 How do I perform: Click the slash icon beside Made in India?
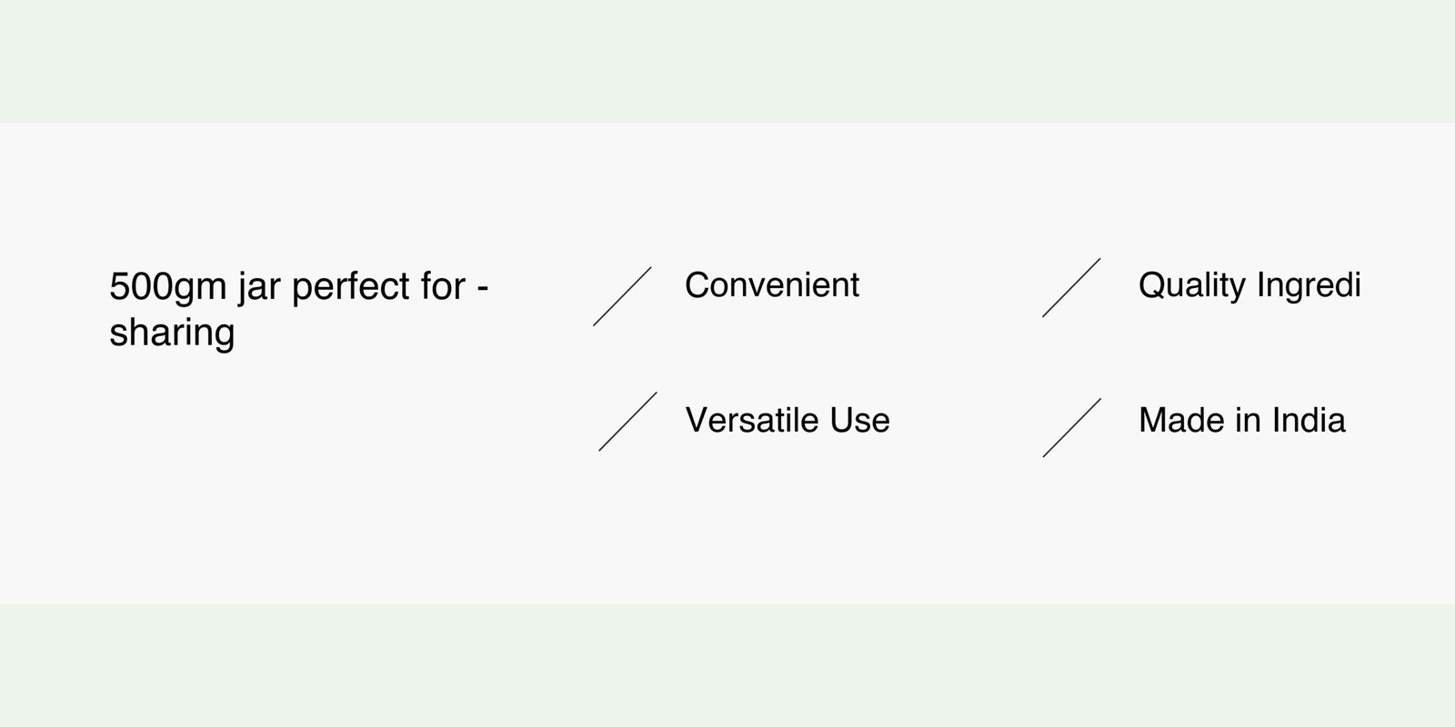(1072, 427)
